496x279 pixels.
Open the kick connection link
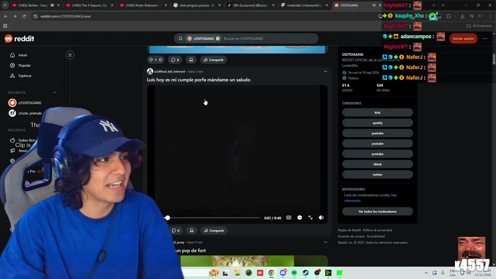click(377, 112)
